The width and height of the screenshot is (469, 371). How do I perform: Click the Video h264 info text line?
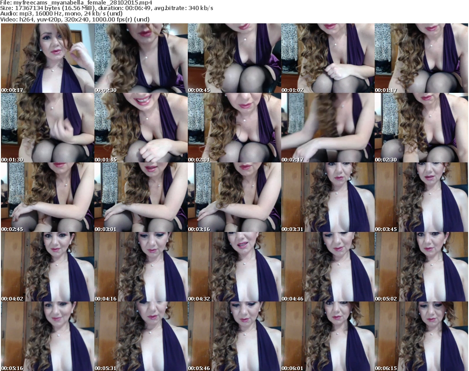point(75,20)
